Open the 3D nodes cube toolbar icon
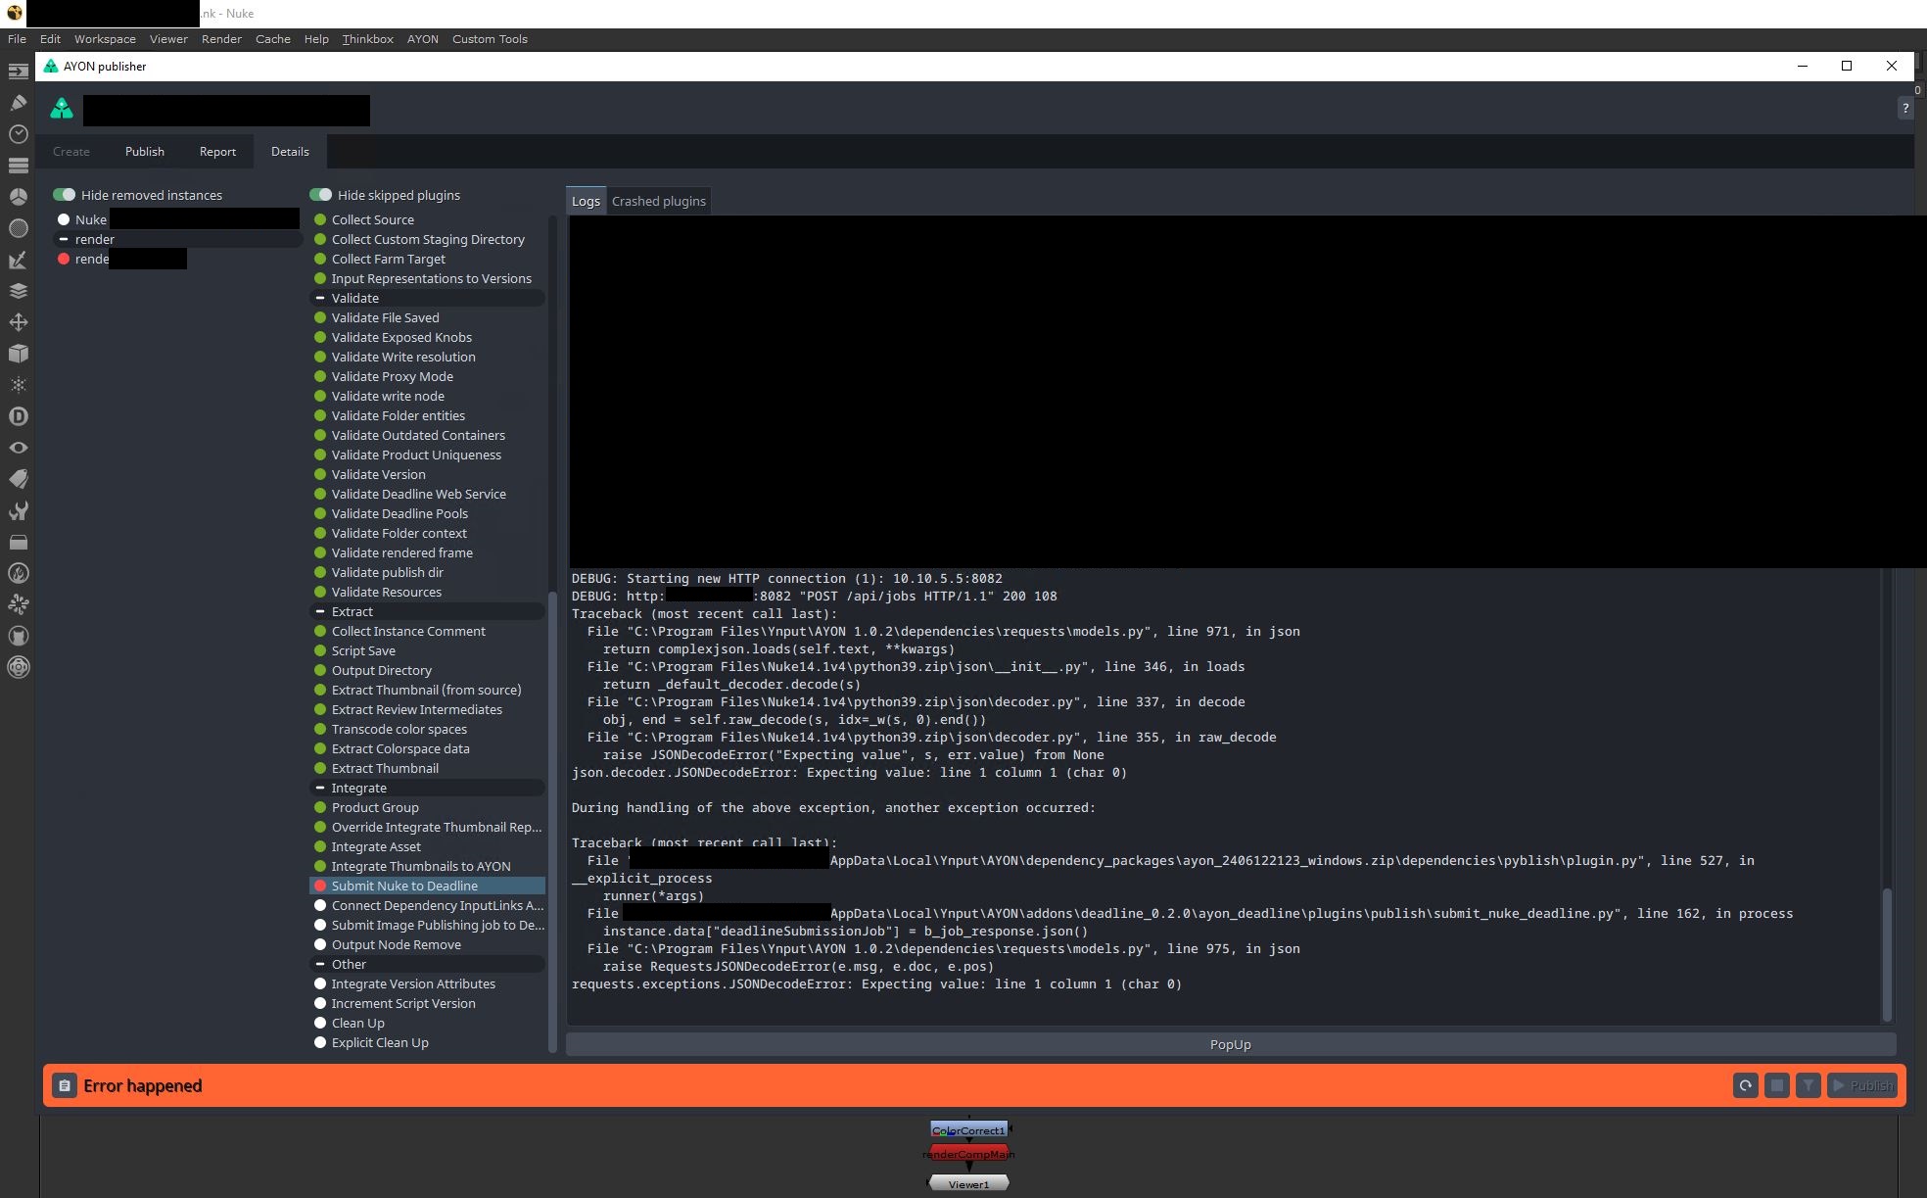 tap(18, 354)
